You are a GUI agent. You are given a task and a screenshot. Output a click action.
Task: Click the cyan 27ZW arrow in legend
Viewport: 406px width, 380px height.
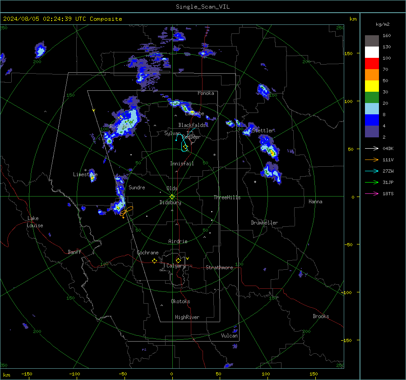pyautogui.click(x=372, y=171)
